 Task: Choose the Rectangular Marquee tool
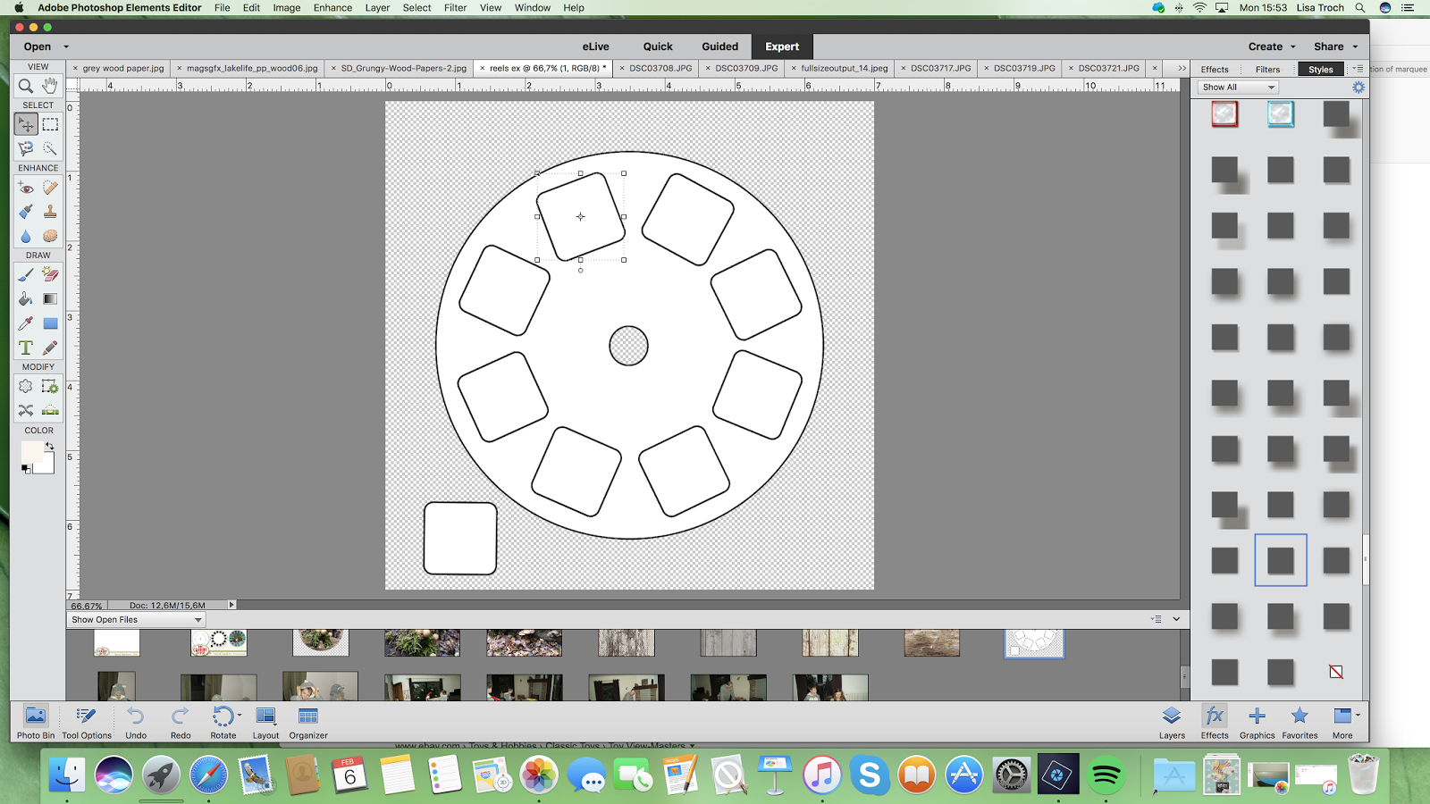[x=50, y=124]
